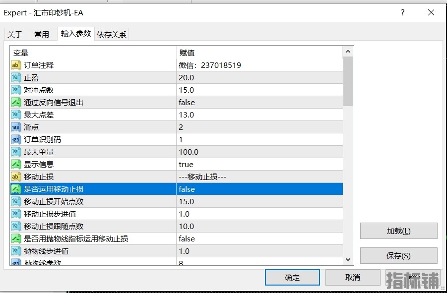Click the integer icon next to 订单识别码
This screenshot has width=447, height=293.
16,139
